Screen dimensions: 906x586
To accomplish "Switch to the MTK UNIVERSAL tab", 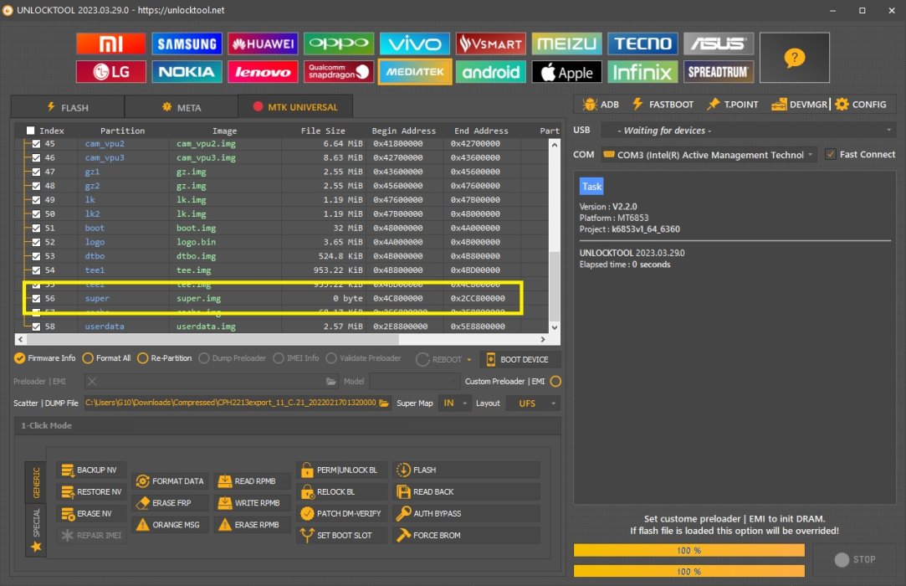I will 295,107.
